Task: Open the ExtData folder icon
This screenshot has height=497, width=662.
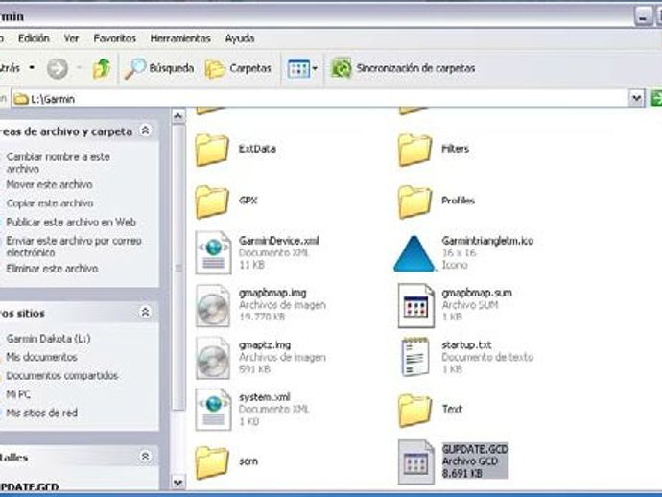Action: (x=212, y=150)
